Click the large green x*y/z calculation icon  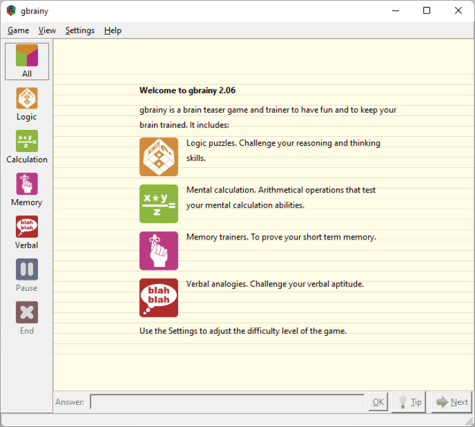pyautogui.click(x=159, y=203)
